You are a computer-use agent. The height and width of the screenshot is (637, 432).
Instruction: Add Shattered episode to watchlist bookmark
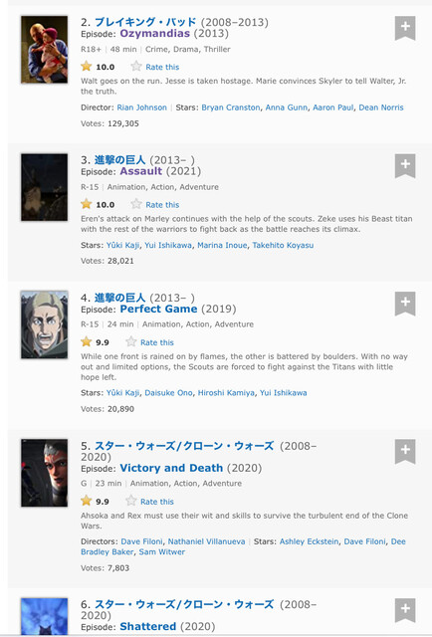[x=405, y=610]
